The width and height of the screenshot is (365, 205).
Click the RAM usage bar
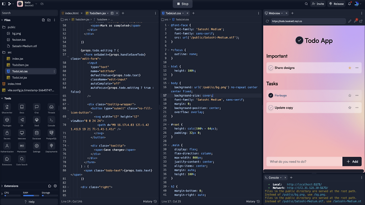pyautogui.click(x=31, y=196)
